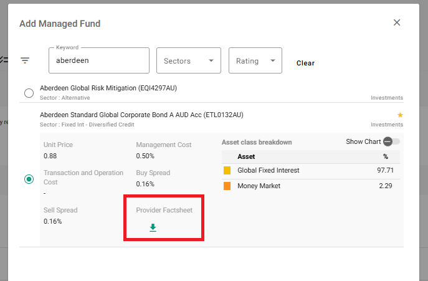This screenshot has height=281, width=428.
Task: Click the 2.29 percentage cell
Action: point(386,186)
